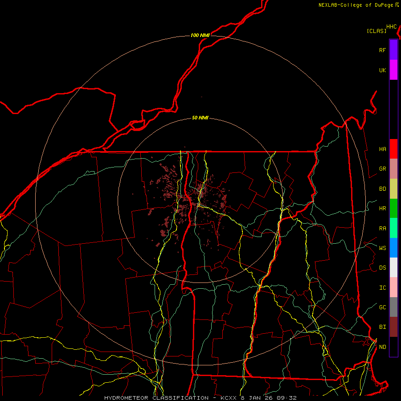
Task: Click the GC gray legend color swatch
Action: point(393,307)
